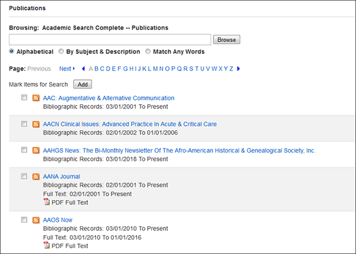Check the box for AAC: Augmentative & Alternative Communication
Image resolution: width=356 pixels, height=254 pixels.
click(24, 98)
